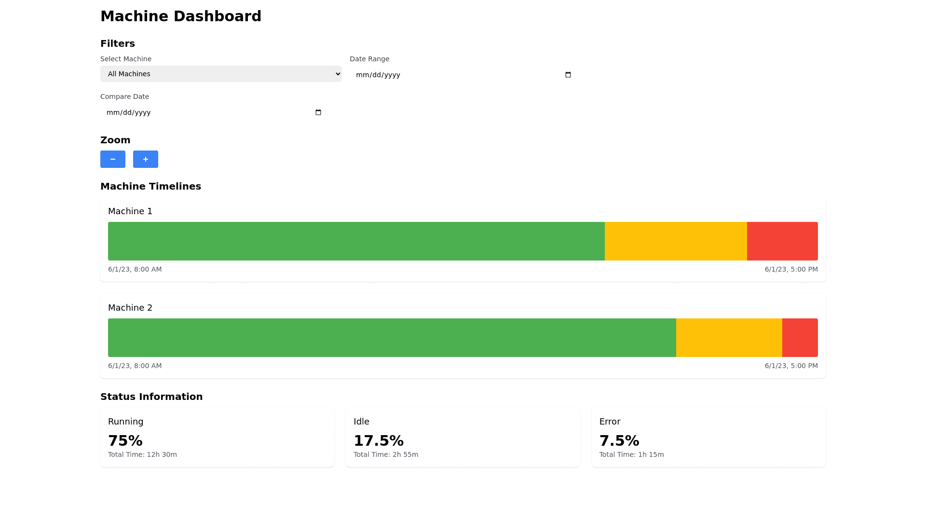
Task: Click Machine 2 red error segment
Action: [x=800, y=338]
